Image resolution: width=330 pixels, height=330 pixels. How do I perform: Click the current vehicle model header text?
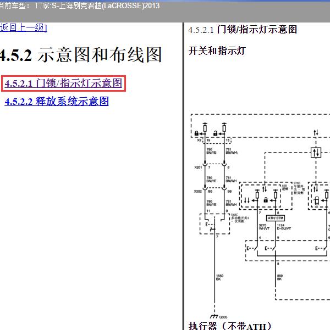80,5
